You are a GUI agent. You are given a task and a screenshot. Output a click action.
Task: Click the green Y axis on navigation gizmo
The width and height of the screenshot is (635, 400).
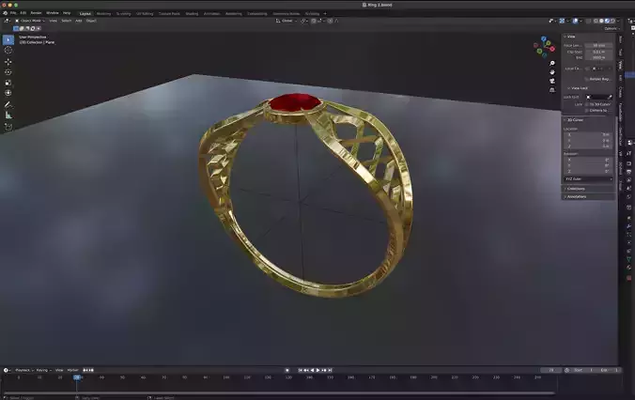coord(539,51)
